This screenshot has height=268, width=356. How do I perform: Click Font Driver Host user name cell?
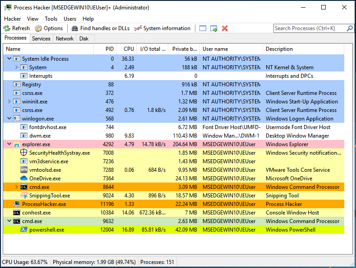pyautogui.click(x=231, y=127)
